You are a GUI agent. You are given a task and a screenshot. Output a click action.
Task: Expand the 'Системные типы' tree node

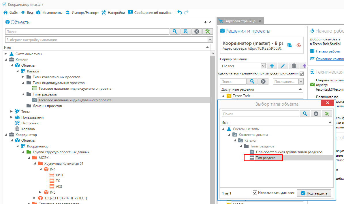[x=6, y=54]
